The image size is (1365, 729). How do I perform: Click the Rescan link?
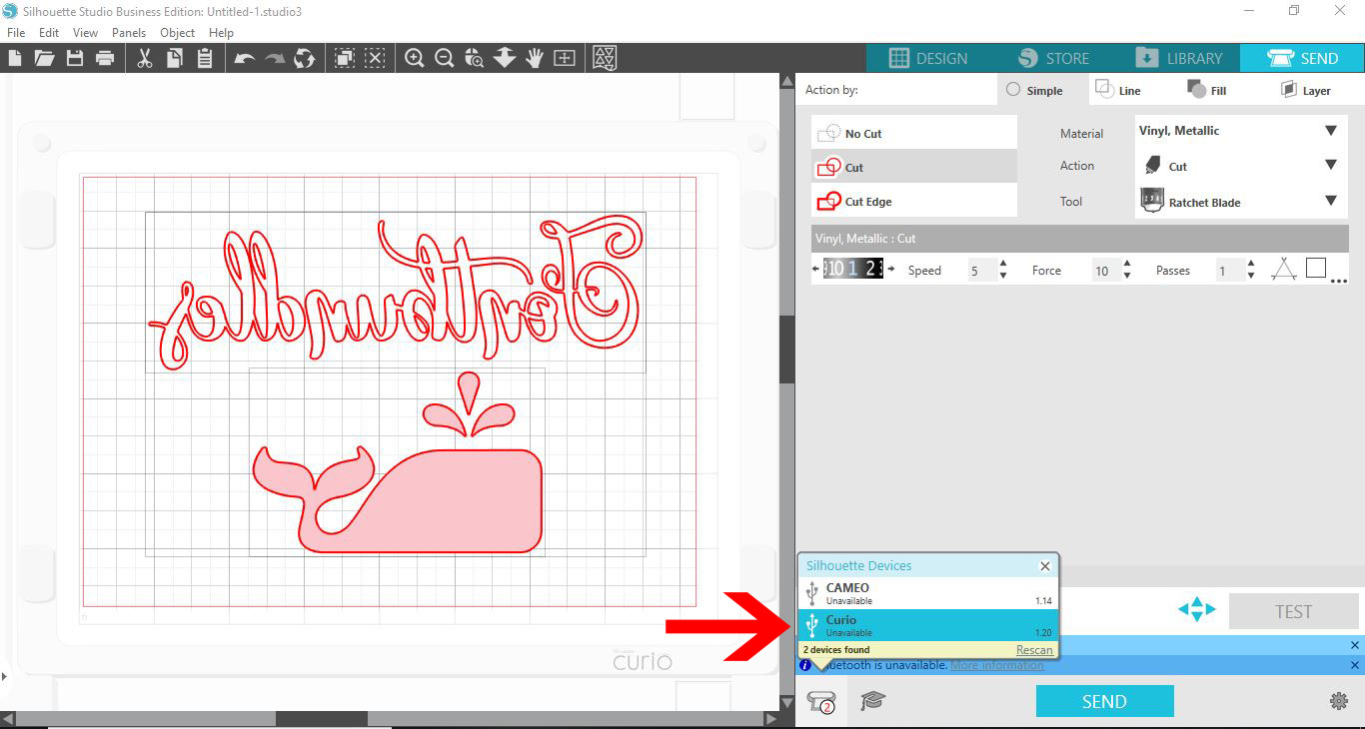[x=1034, y=650]
